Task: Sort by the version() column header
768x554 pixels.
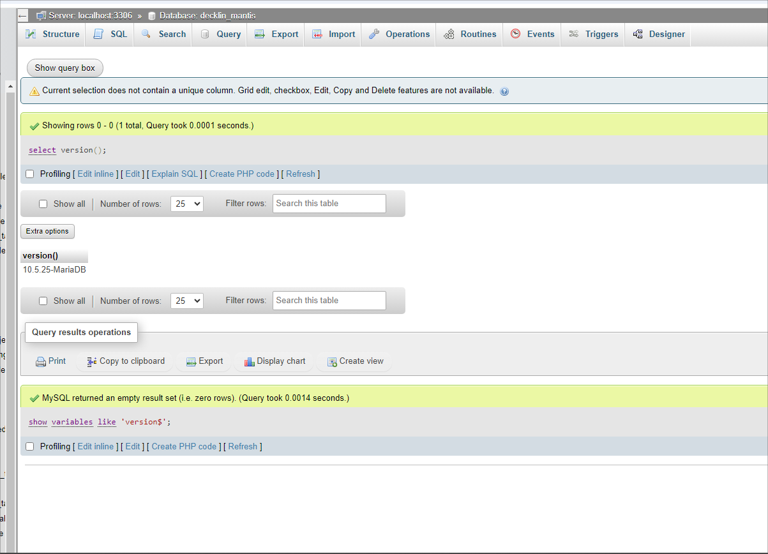Action: point(40,256)
